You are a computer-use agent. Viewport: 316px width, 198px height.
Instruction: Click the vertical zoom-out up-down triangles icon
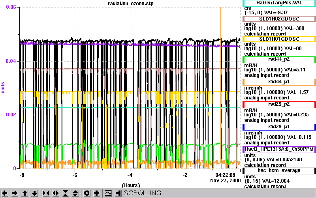pos(75,193)
